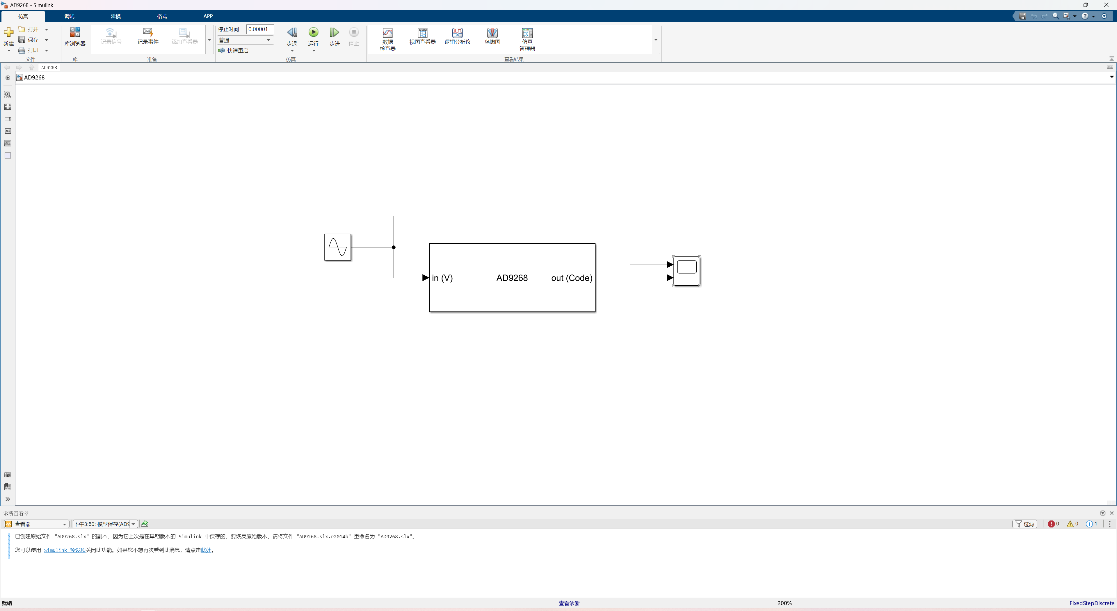The image size is (1117, 611).
Task: Expand the 保存 dropdown arrow
Action: pos(47,40)
